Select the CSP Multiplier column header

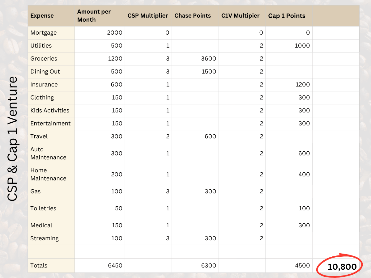[x=148, y=16]
